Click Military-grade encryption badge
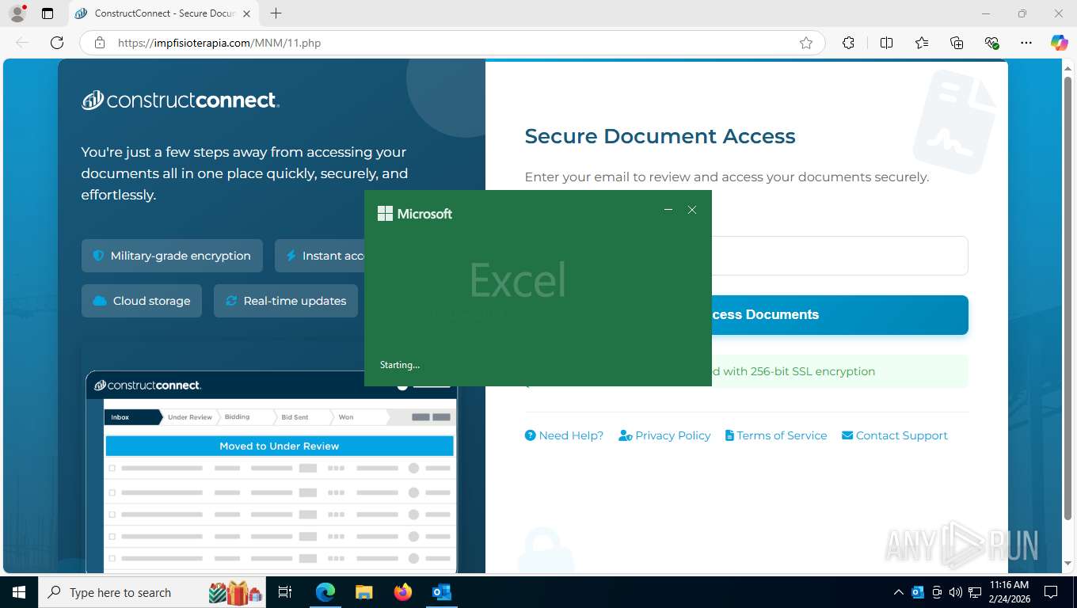This screenshot has height=608, width=1077. coord(172,256)
